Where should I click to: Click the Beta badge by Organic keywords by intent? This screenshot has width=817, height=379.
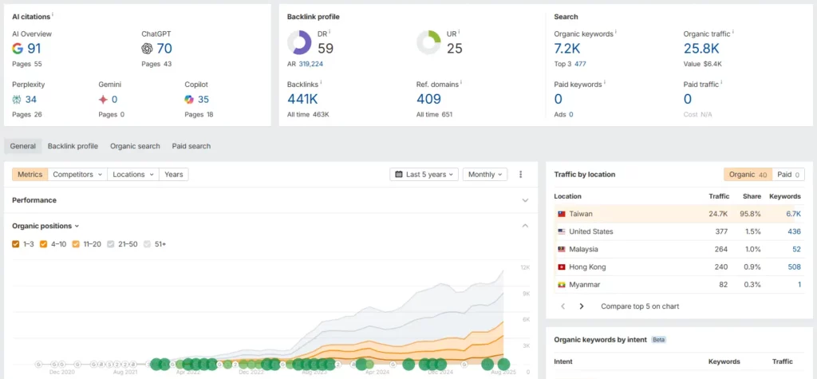coord(658,340)
